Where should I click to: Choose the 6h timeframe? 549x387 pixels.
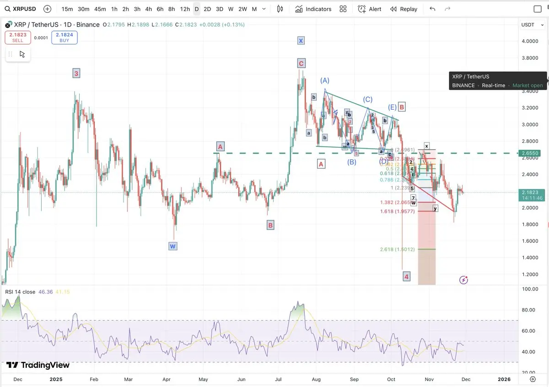[160, 9]
